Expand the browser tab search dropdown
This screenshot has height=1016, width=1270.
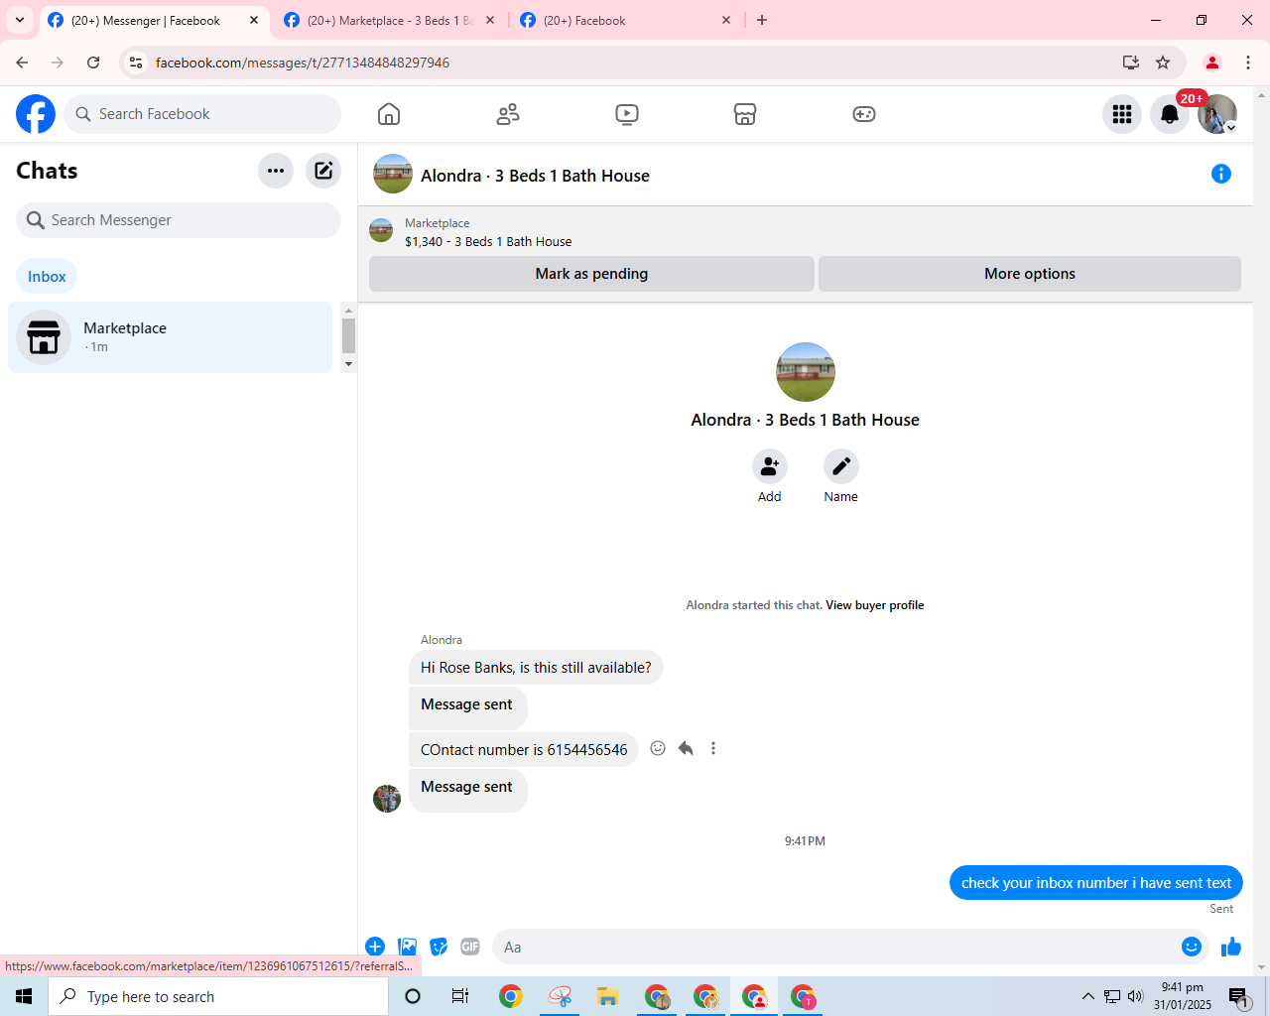(20, 20)
